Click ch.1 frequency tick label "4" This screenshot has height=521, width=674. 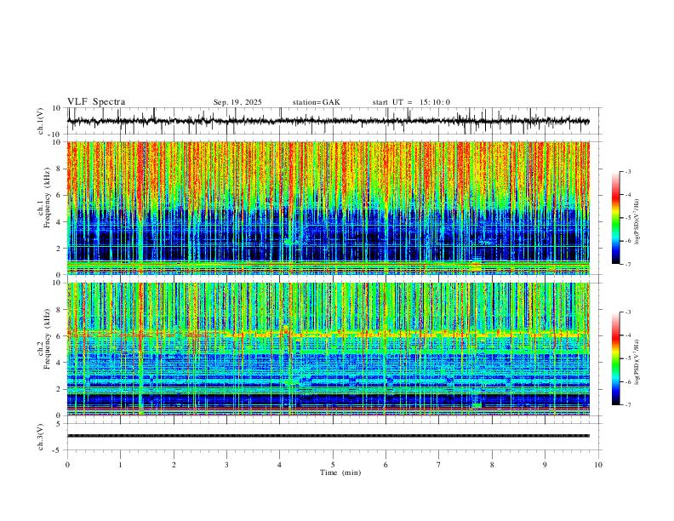(x=59, y=222)
